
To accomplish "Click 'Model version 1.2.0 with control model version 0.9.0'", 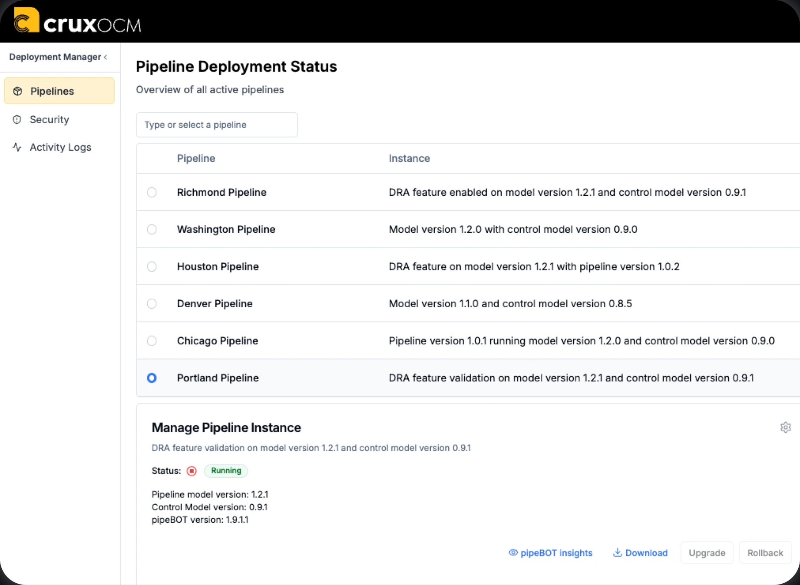I will pos(513,229).
